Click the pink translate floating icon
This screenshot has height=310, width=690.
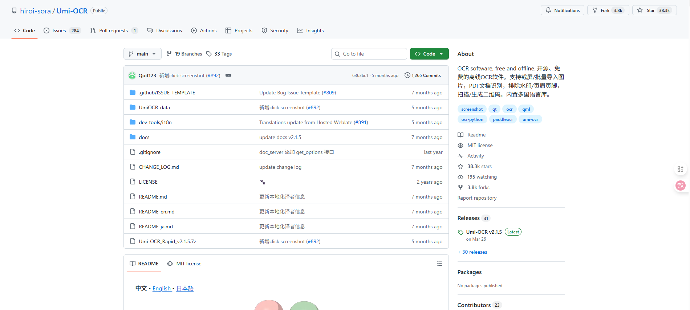[680, 185]
